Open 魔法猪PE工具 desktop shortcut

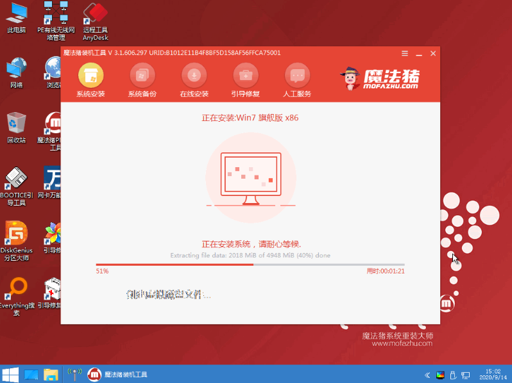click(x=49, y=132)
